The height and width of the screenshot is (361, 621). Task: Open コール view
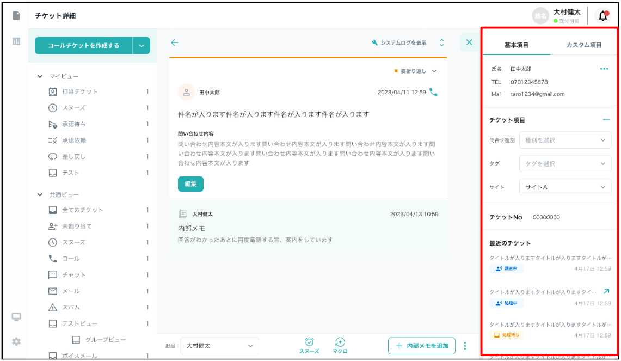pos(98,259)
